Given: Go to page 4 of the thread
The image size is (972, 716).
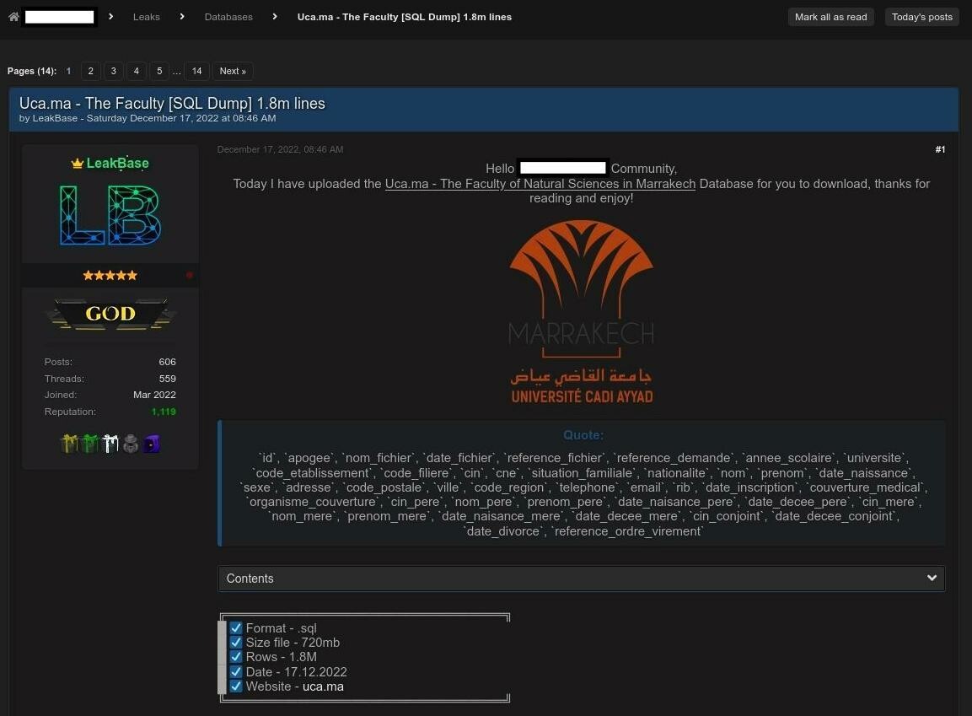Looking at the screenshot, I should point(137,71).
